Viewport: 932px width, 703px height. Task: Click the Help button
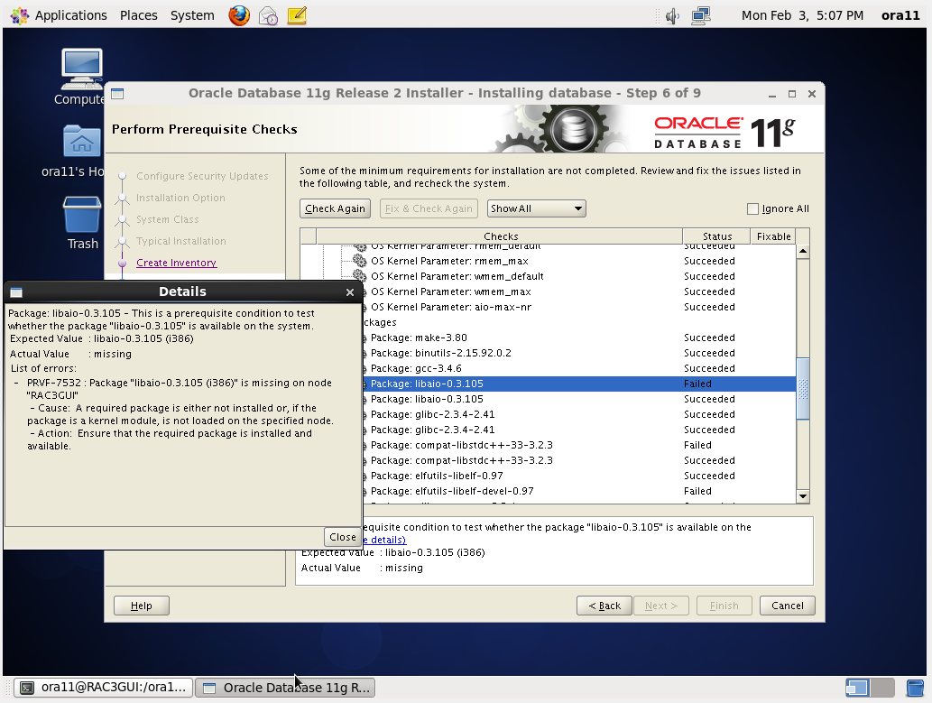click(142, 606)
